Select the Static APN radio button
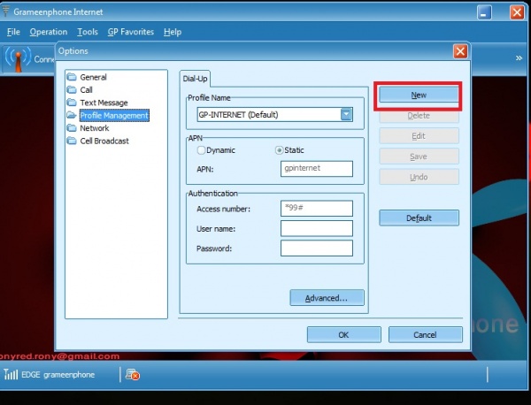The height and width of the screenshot is (405, 531). pyautogui.click(x=280, y=151)
